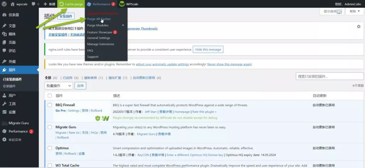Viewport: 365px width, 168px height.
Task: Open Migrate Guru icon in sidebar
Action: tap(4, 123)
